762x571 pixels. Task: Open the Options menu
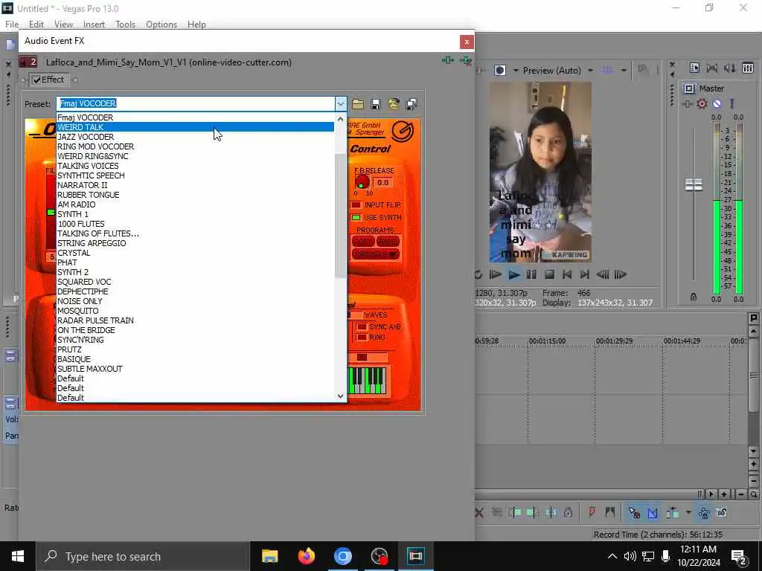pos(161,25)
